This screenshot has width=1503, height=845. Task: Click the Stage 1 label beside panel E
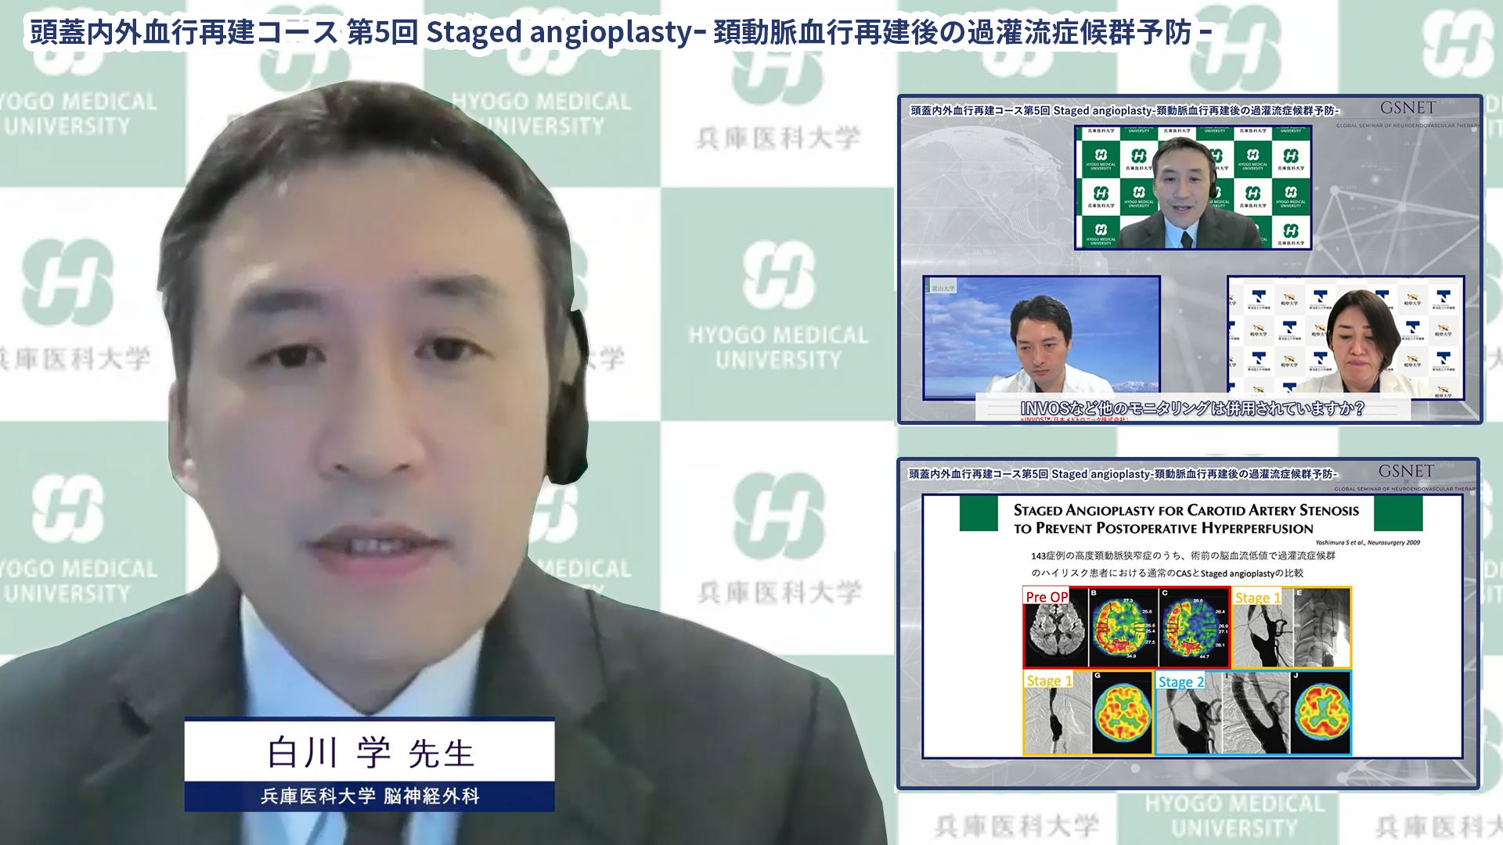1257,597
